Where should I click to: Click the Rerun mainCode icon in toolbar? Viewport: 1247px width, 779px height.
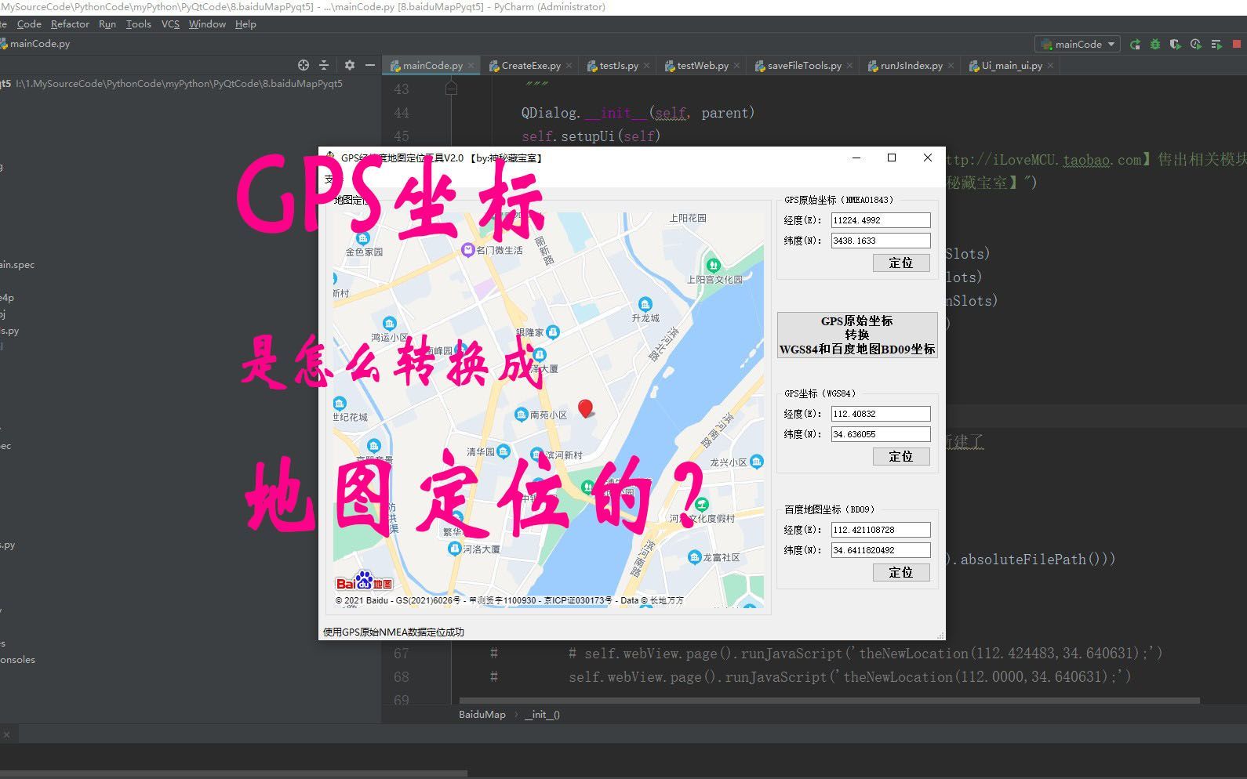click(1135, 45)
